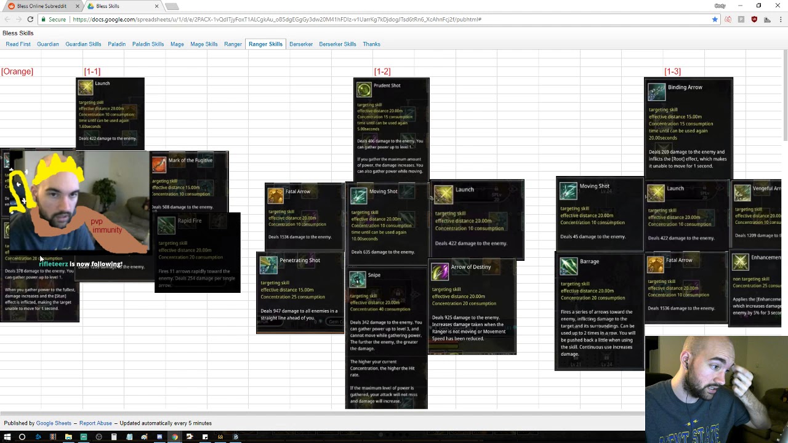Image resolution: width=788 pixels, height=443 pixels.
Task: Click the Binding Arrow skill description card
Action: tap(688, 128)
